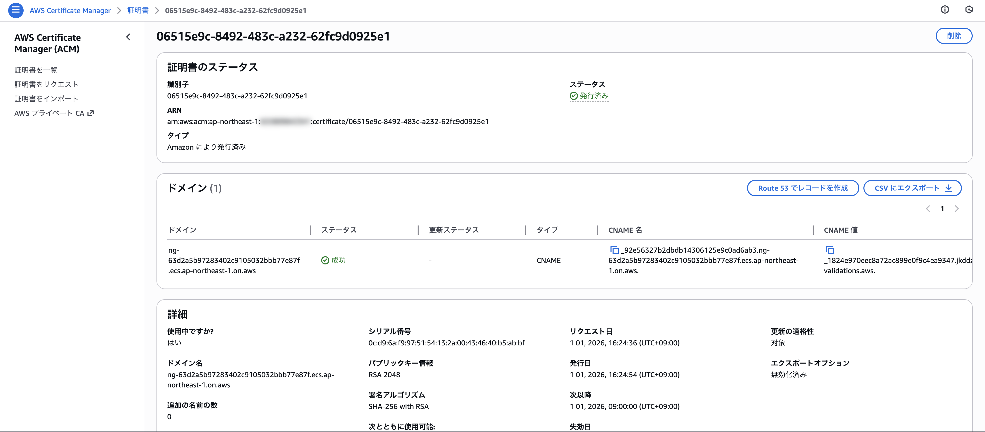Screen dimensions: 985x432
Task: Open 証明書を一覧 in sidebar
Action: tap(36, 70)
